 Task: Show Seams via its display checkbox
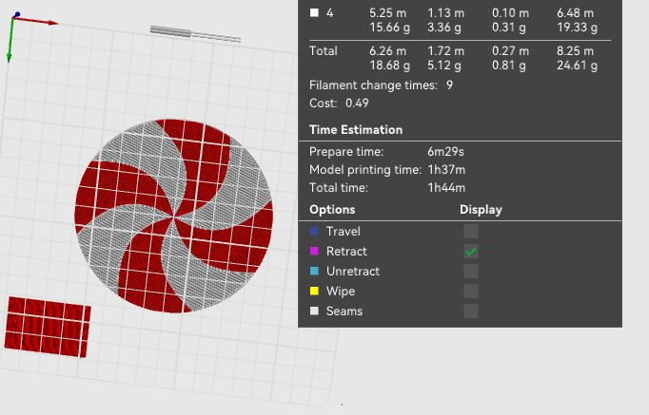471,311
